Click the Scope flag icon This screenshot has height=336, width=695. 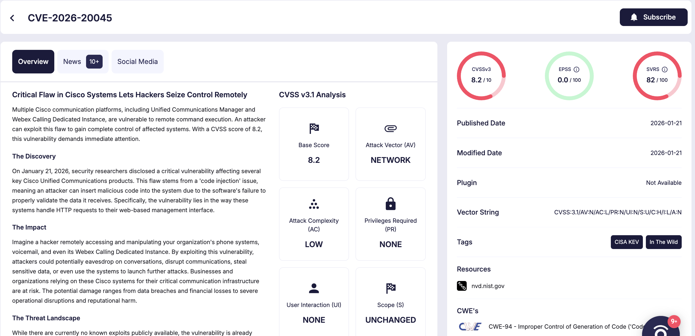[x=390, y=288]
